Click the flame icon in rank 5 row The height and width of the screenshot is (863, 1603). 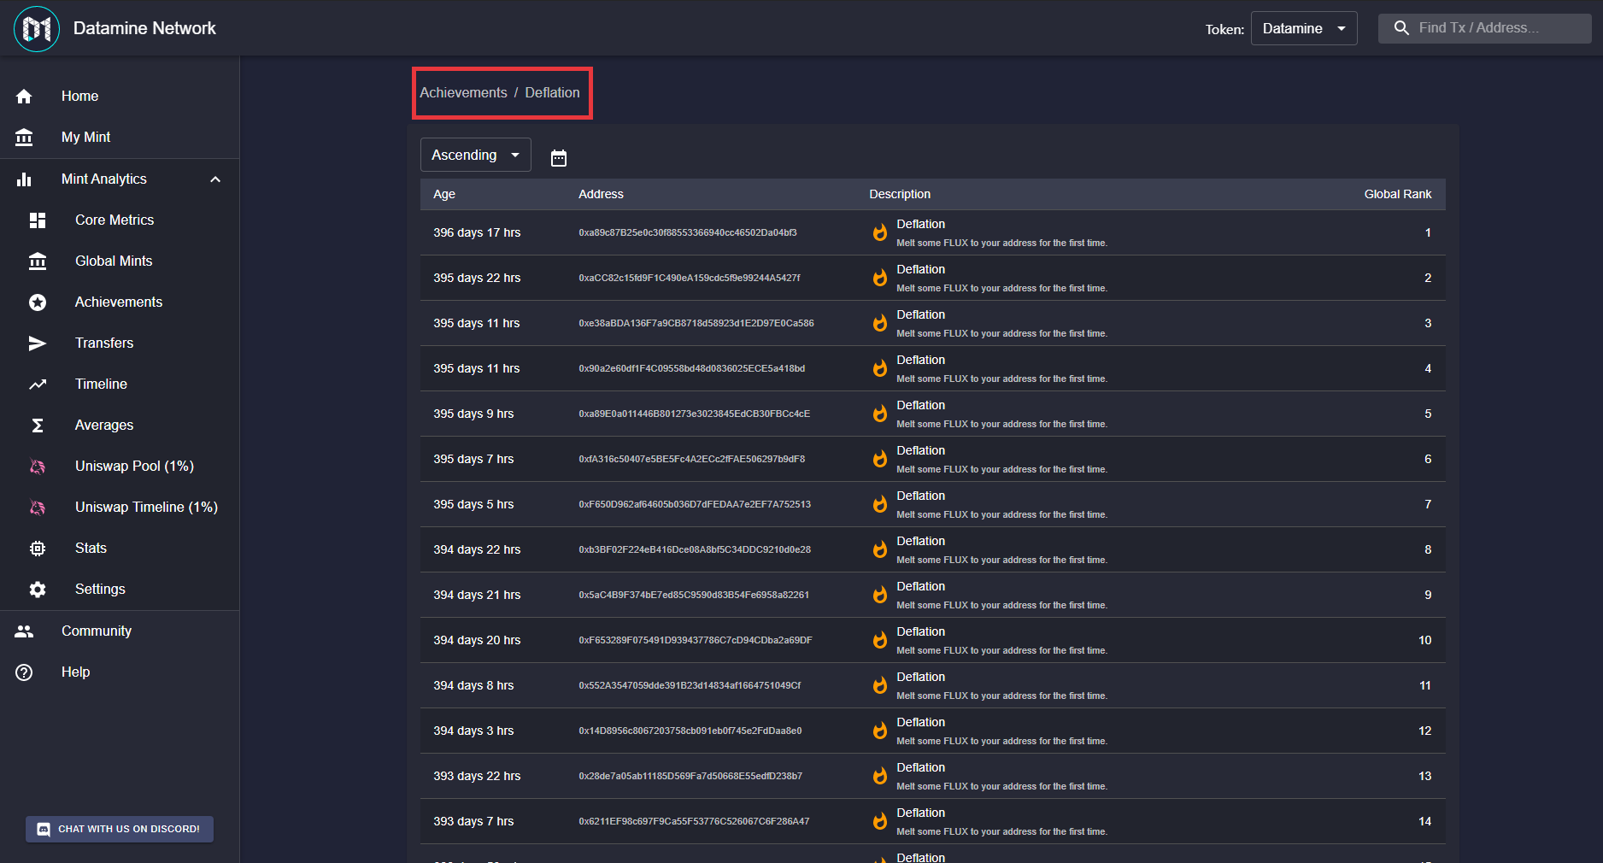(879, 414)
